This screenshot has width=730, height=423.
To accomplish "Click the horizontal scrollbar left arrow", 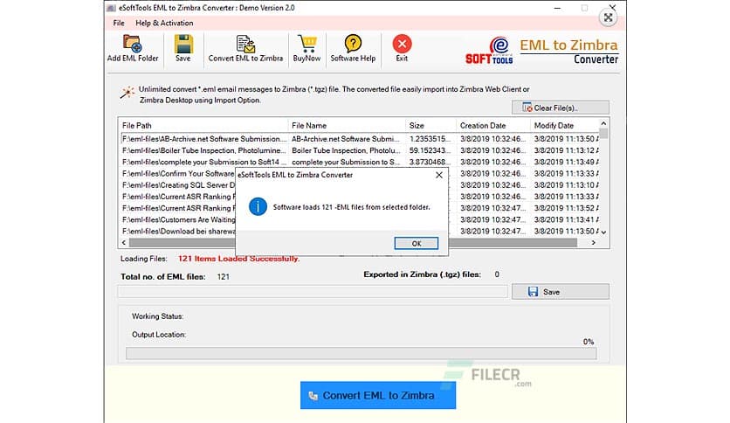I will pyautogui.click(x=124, y=243).
